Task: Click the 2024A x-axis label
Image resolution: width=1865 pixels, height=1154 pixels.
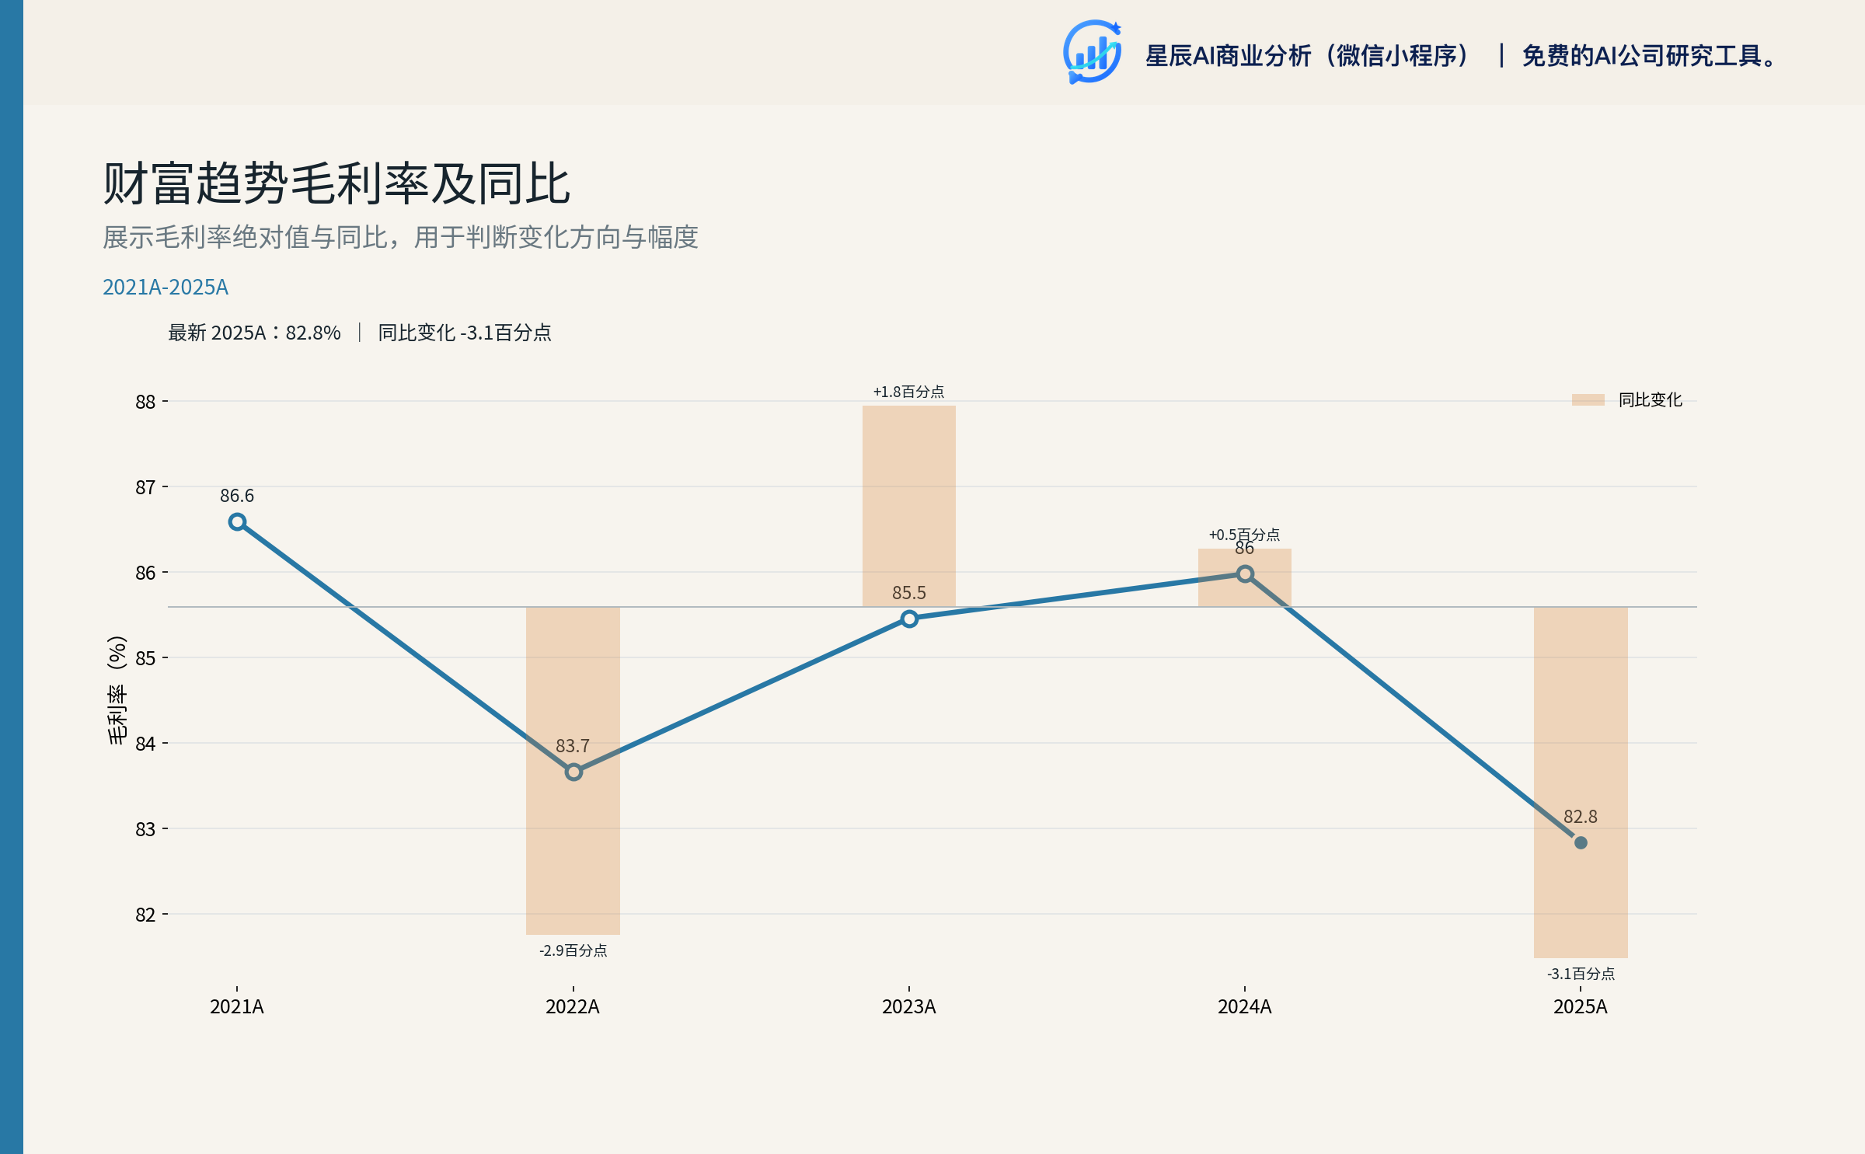Action: 1245,1006
